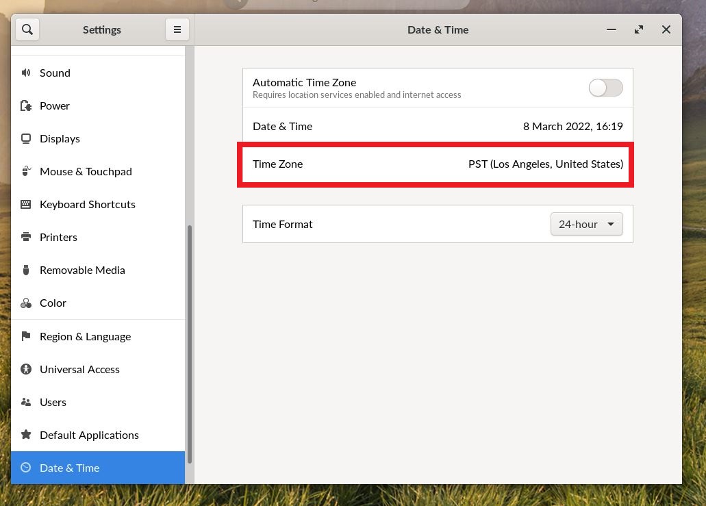Open Mouse & Touchpad settings
Image resolution: width=706 pixels, height=506 pixels.
98,171
